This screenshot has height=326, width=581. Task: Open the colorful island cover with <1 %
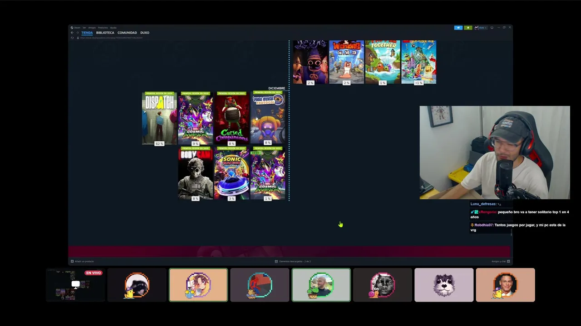pos(419,62)
